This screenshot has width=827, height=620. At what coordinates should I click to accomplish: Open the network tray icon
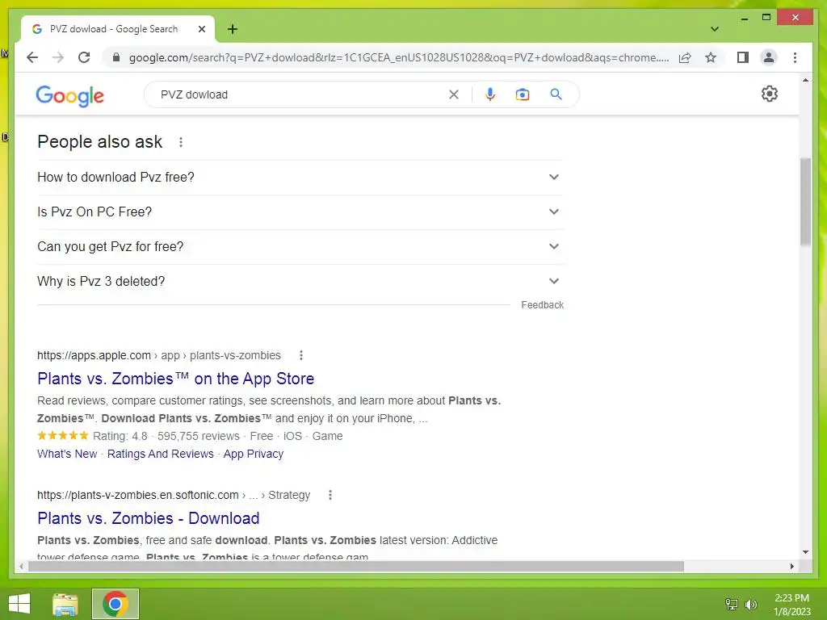click(x=732, y=604)
